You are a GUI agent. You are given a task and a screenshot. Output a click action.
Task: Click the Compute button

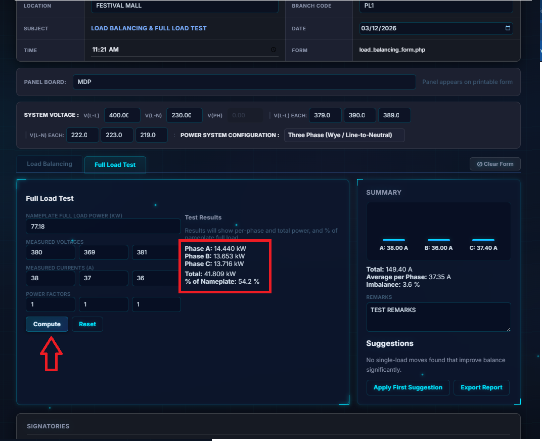[x=47, y=324]
